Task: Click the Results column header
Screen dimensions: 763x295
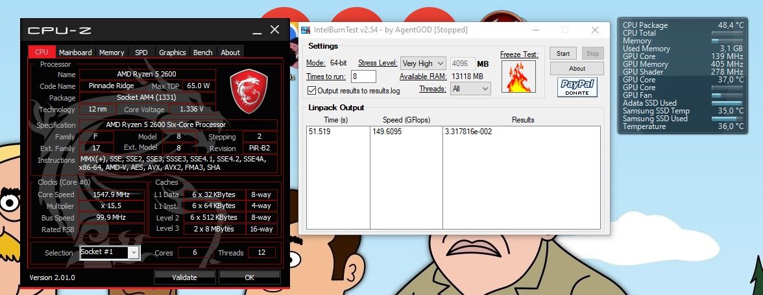Action: 523,119
